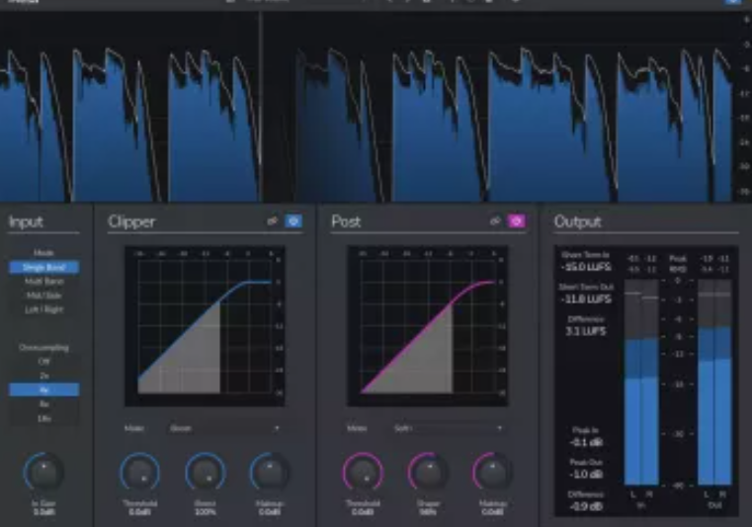752x527 pixels.
Task: Open the Post Mode dropdown
Action: (447, 428)
